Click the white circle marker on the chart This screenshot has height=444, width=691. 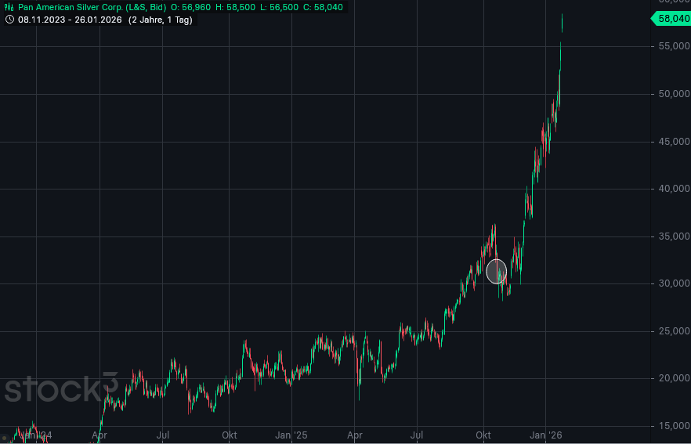[496, 271]
